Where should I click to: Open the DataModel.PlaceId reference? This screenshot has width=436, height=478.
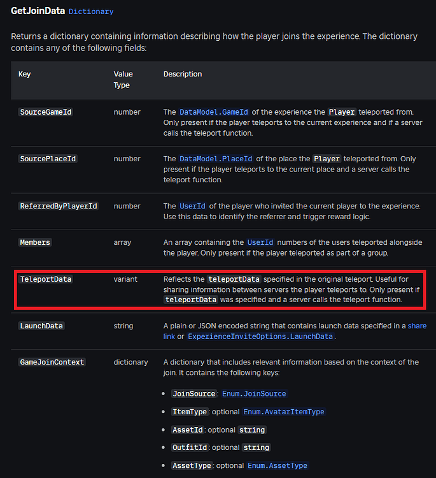(216, 159)
